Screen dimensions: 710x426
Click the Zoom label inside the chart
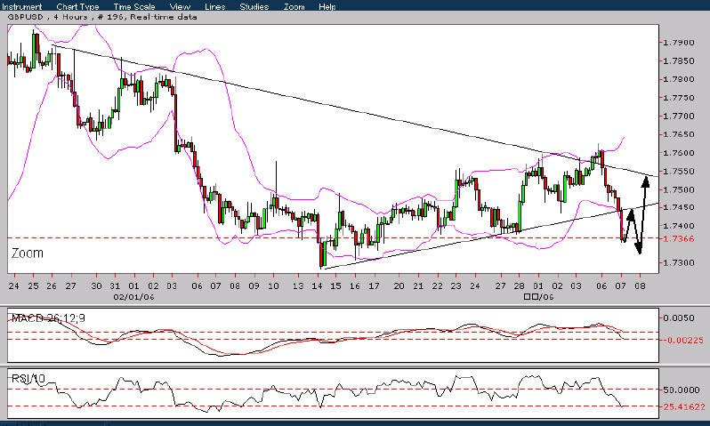point(28,253)
